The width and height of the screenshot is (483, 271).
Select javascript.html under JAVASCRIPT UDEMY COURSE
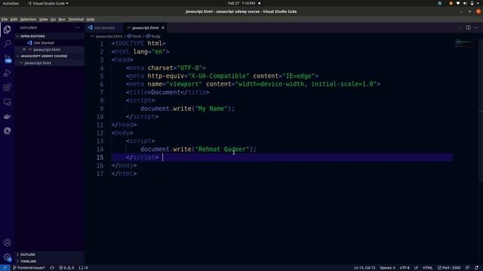[x=38, y=63]
